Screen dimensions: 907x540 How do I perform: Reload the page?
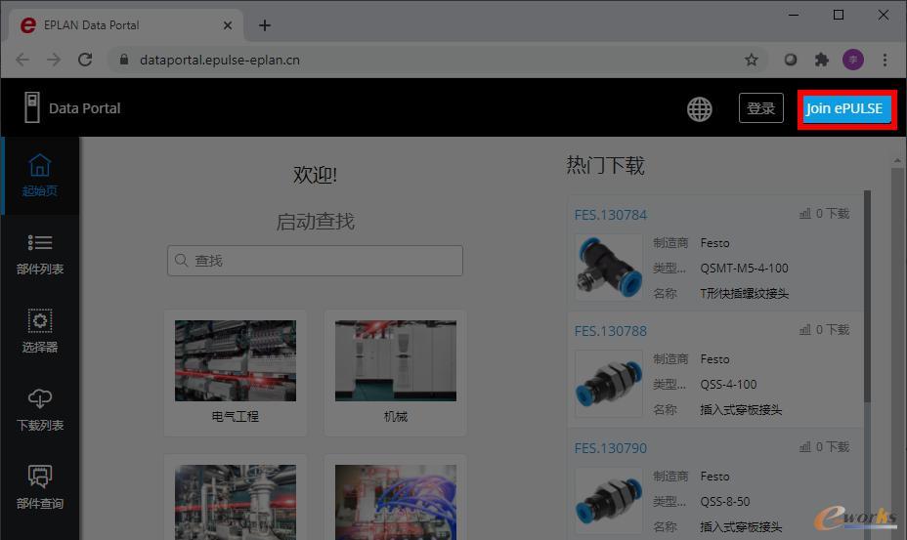click(85, 60)
